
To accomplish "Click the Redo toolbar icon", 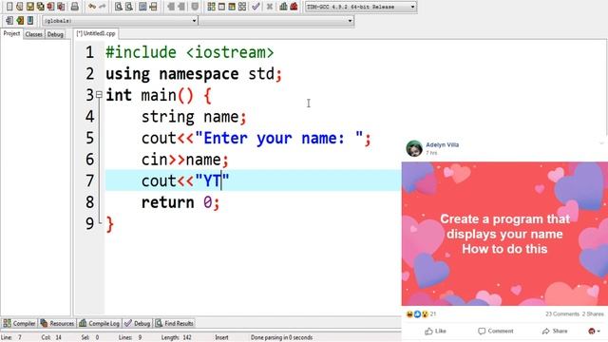I will [103, 7].
